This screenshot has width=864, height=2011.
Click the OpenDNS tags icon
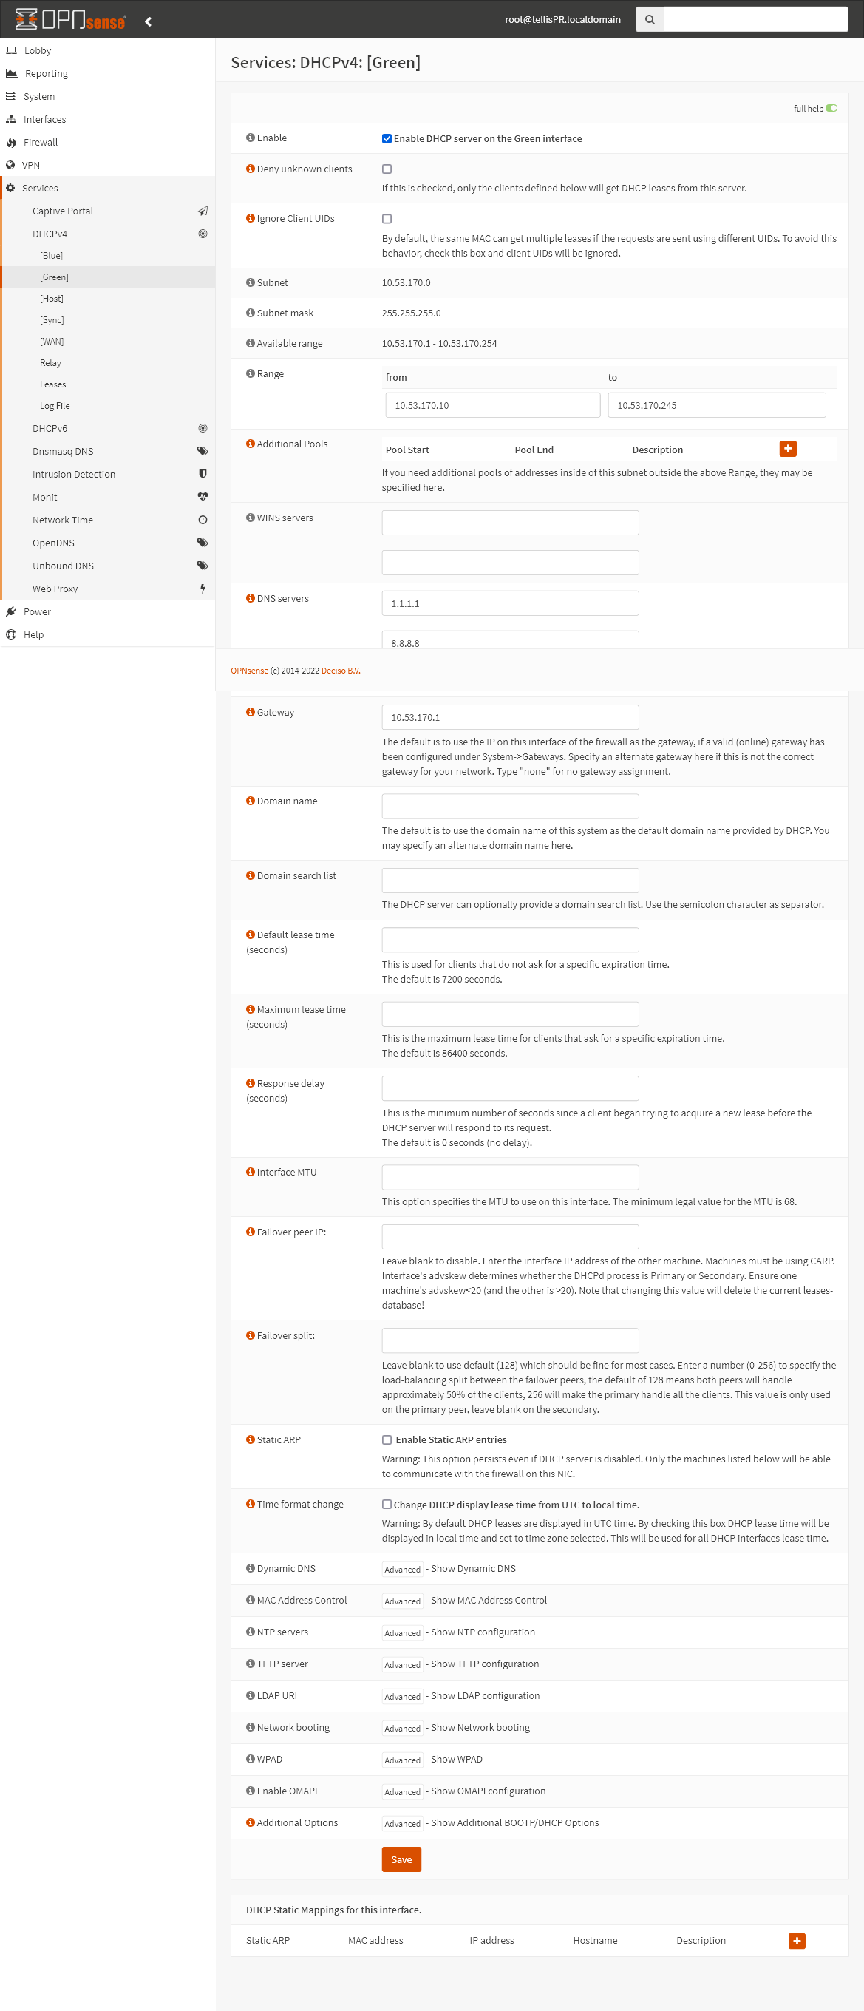point(203,543)
